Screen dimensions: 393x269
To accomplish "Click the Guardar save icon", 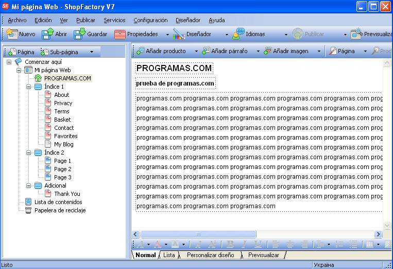I will click(x=80, y=34).
